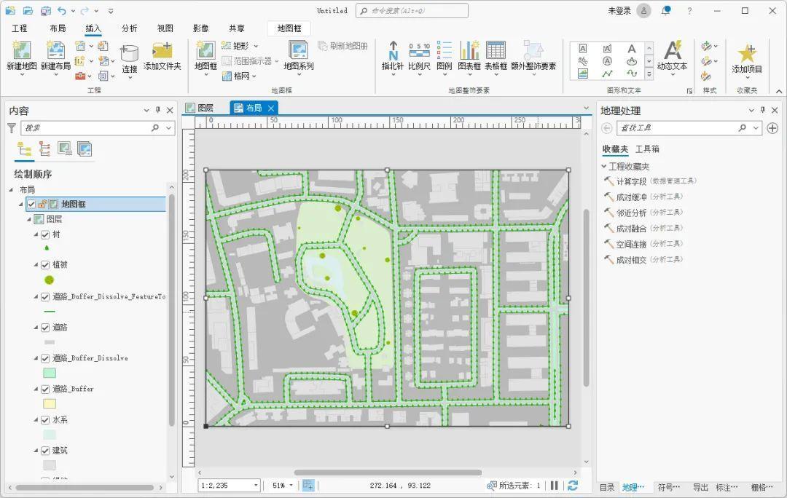
Task: Click the 命令搜索 command search box
Action: [x=412, y=10]
